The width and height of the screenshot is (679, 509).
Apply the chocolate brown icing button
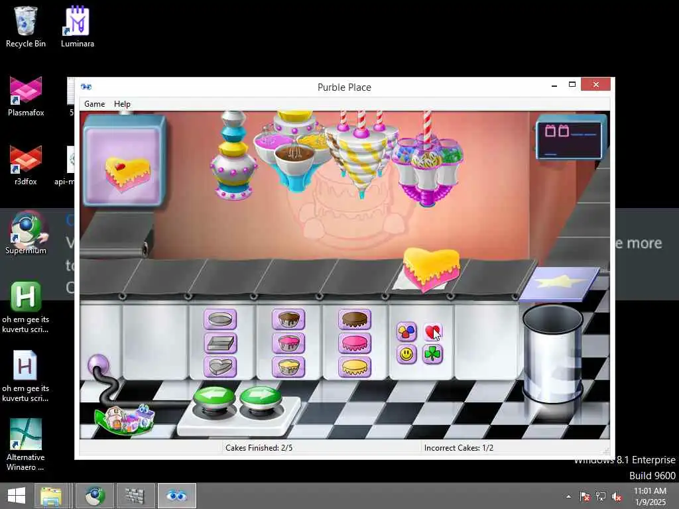(x=355, y=320)
